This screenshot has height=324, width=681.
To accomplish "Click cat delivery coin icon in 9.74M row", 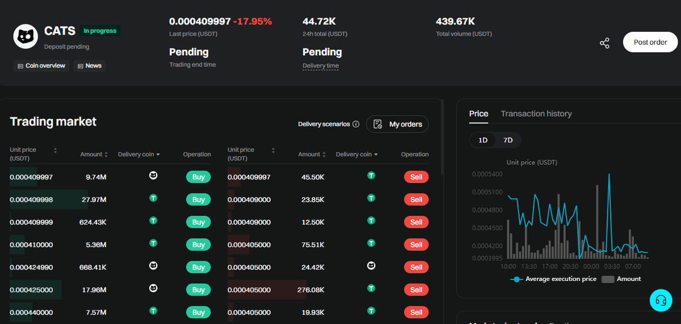I will click(153, 176).
